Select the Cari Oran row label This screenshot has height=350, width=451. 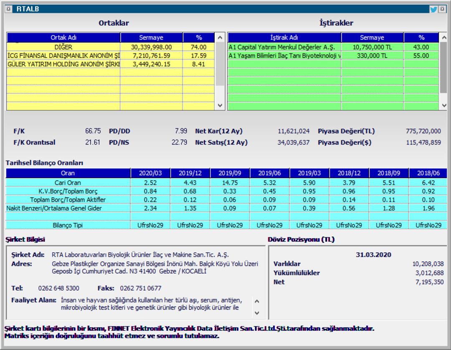[x=68, y=183]
